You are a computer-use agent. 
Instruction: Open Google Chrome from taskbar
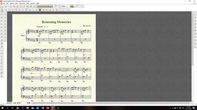18,108
